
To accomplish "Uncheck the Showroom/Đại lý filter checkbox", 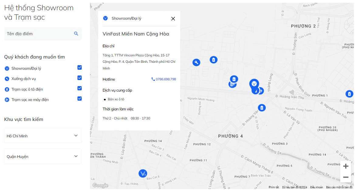I will click(x=80, y=68).
